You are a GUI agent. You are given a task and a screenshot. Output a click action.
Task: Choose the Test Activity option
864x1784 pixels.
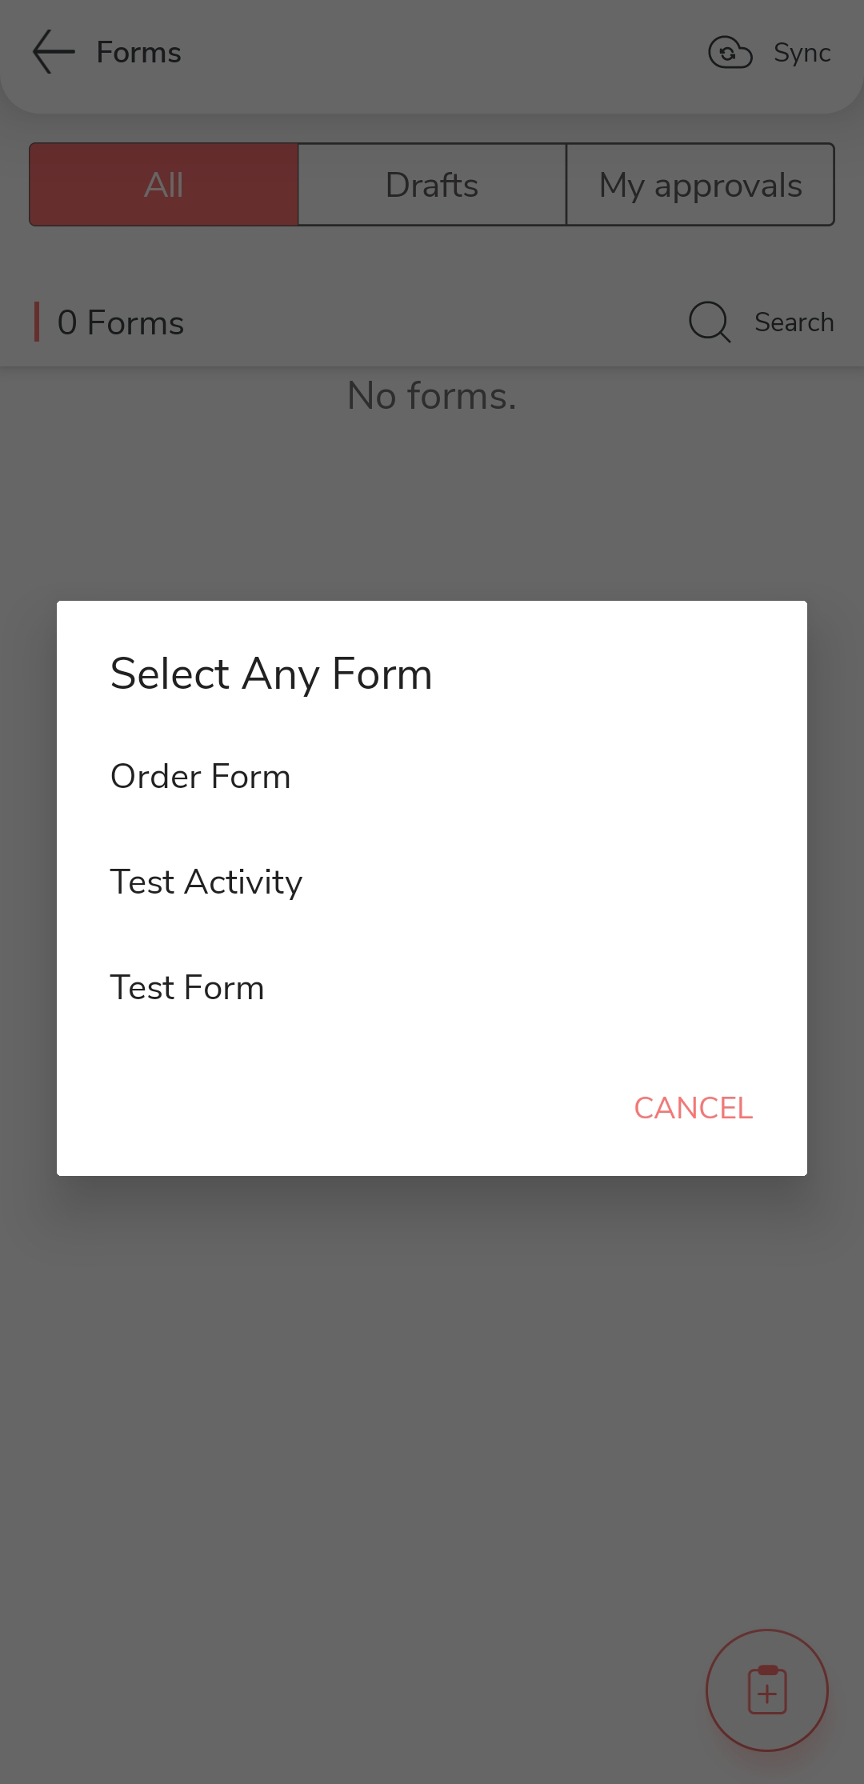point(206,882)
